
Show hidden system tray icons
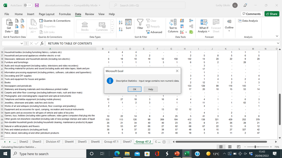pos(224,154)
